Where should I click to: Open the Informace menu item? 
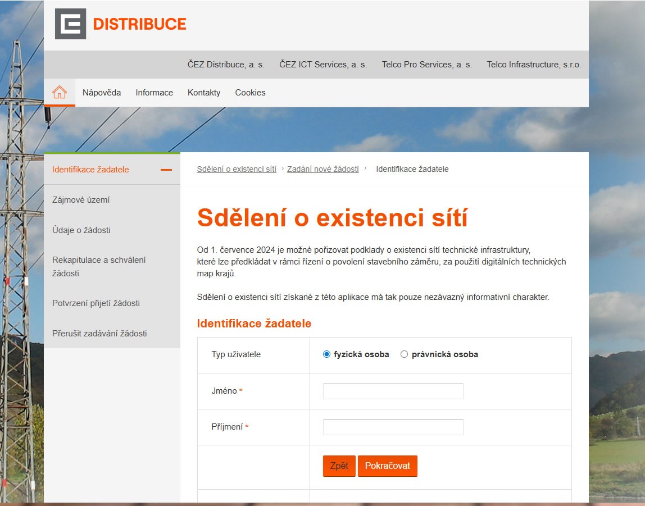(x=154, y=93)
